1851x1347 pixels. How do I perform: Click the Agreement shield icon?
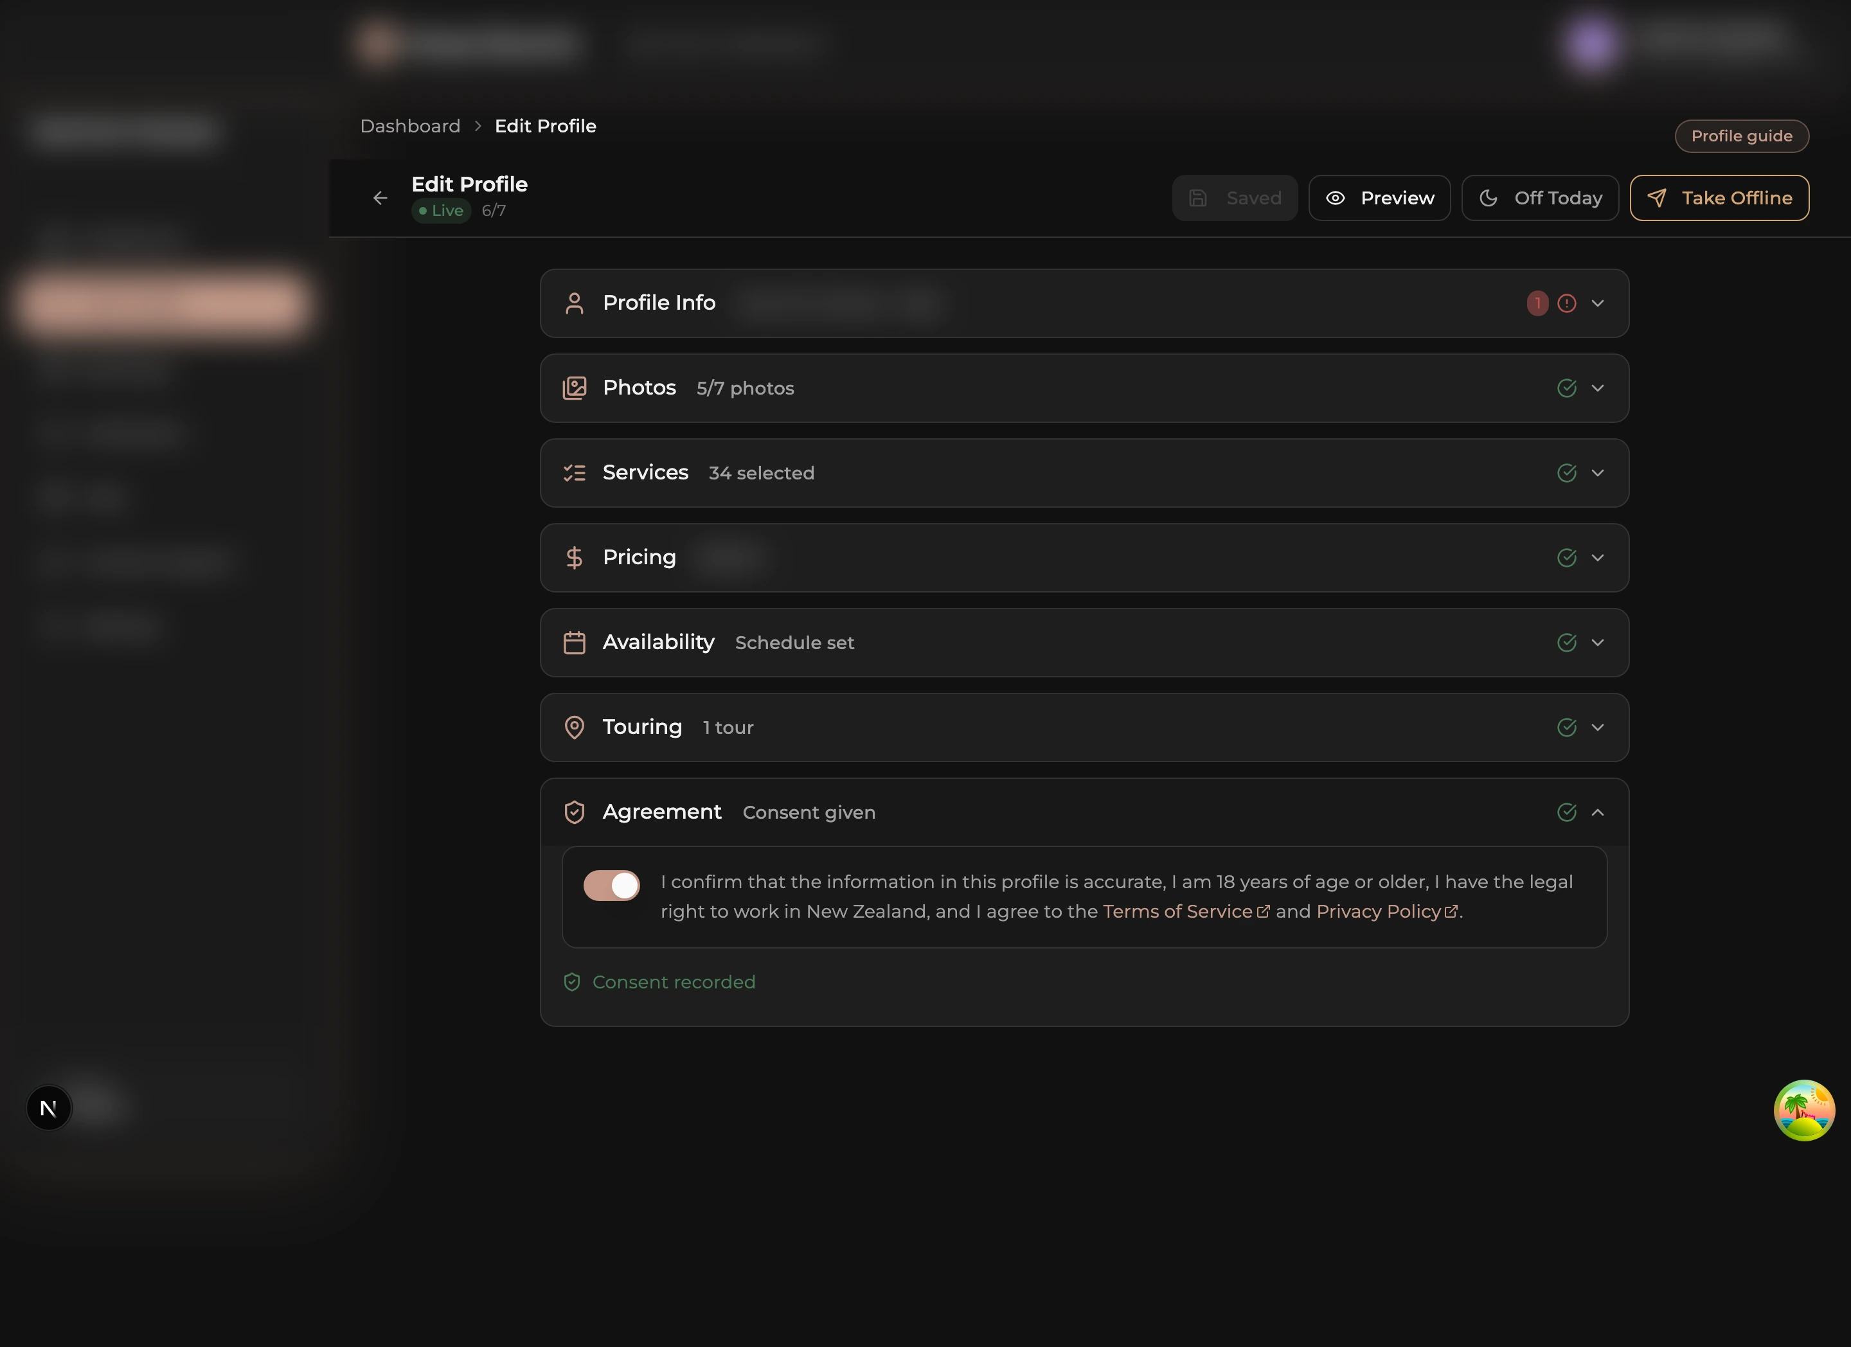coord(575,812)
